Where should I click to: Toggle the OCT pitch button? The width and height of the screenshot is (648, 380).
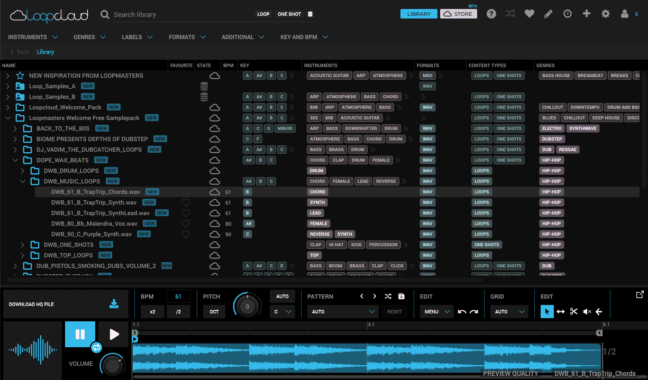click(x=214, y=311)
